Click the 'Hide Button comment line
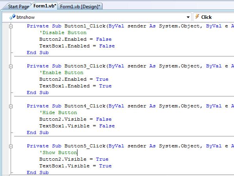The width and height of the screenshot is (234, 176). (58, 112)
